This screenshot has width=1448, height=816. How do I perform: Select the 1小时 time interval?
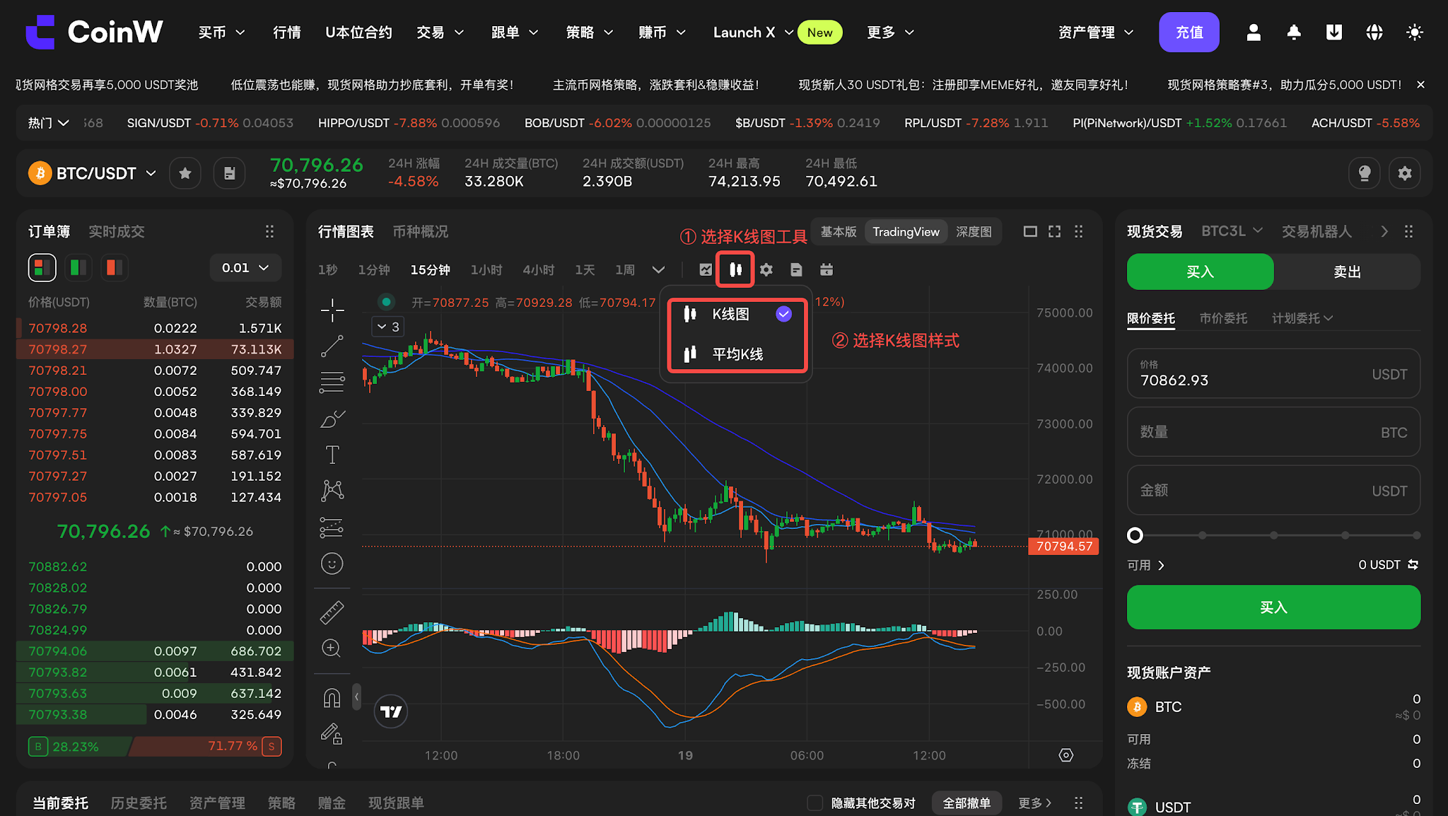tap(486, 269)
